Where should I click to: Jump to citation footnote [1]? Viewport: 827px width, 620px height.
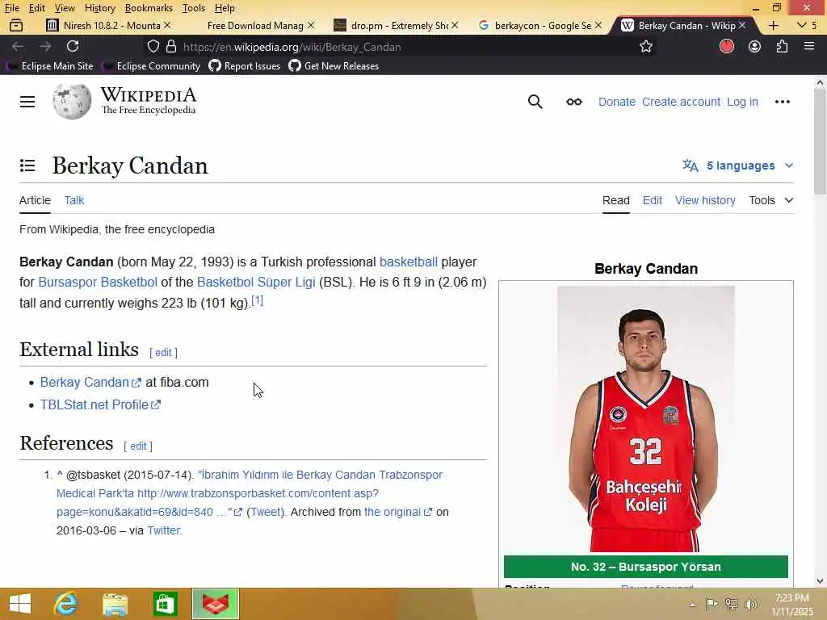pyautogui.click(x=257, y=300)
